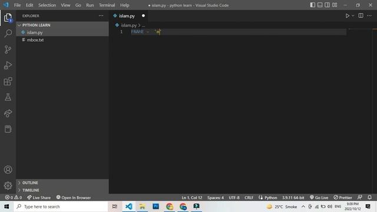Run the Python file with play button
This screenshot has height=212, width=377.
pos(347,16)
